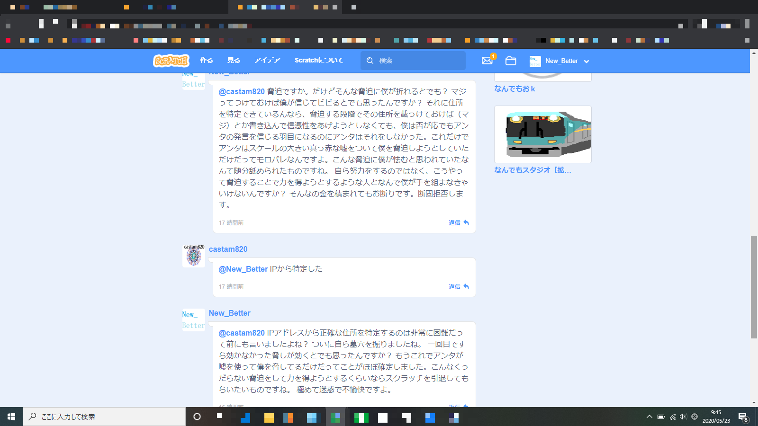Click New_Better avatar beside 脅迫ですか comment
758x426 pixels.
[194, 80]
